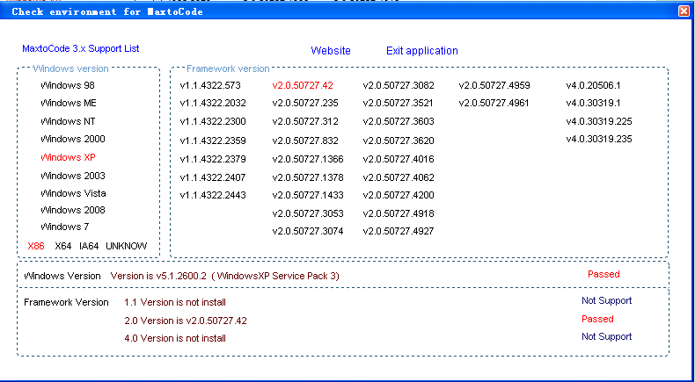The width and height of the screenshot is (695, 382).
Task: Select Windows 2003 entry
Action: [73, 176]
